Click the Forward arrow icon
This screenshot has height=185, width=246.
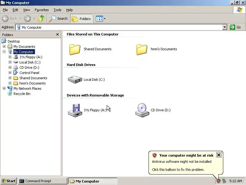[27, 18]
